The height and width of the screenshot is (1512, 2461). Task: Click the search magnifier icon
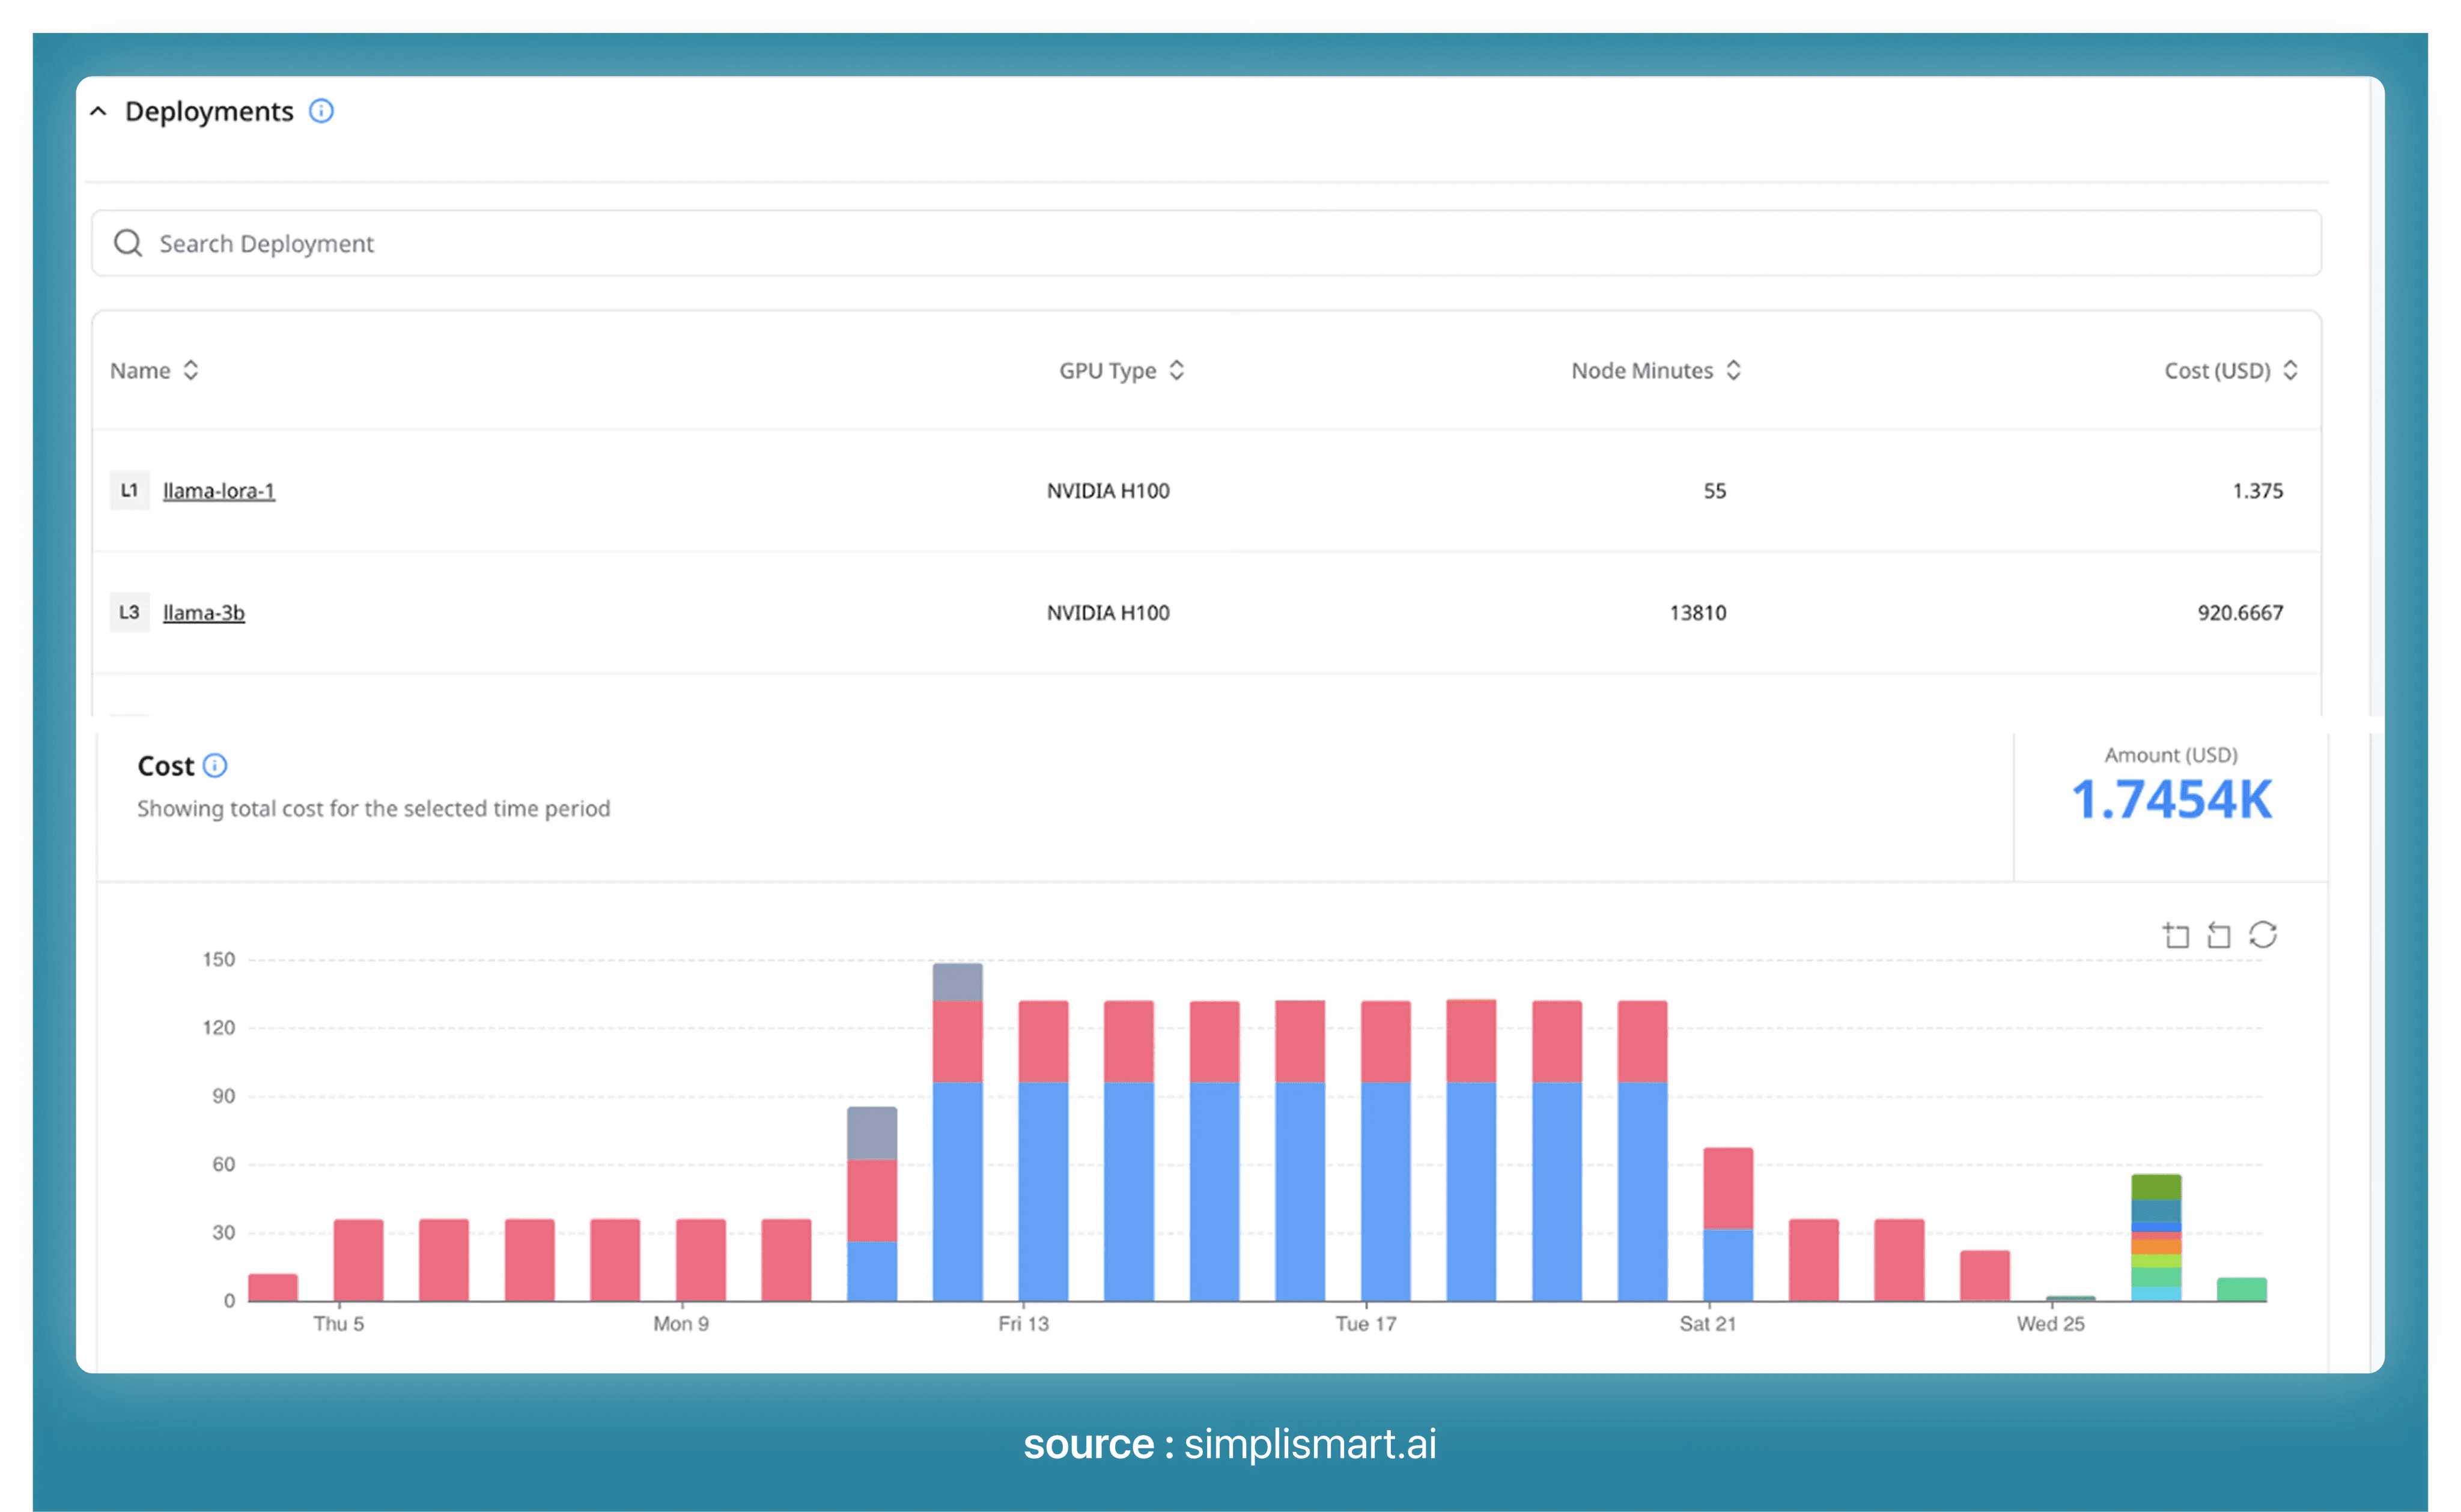[x=128, y=243]
